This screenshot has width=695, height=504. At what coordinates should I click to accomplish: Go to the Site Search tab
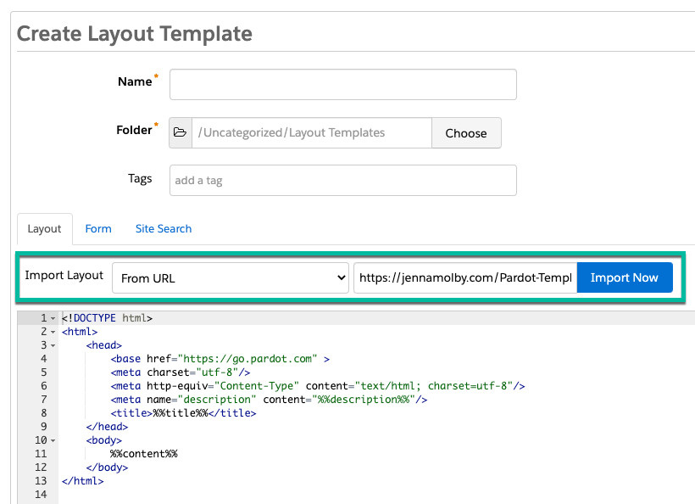tap(164, 229)
